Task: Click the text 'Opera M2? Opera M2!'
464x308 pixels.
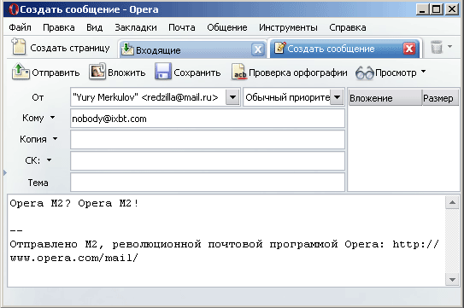Action: (74, 203)
